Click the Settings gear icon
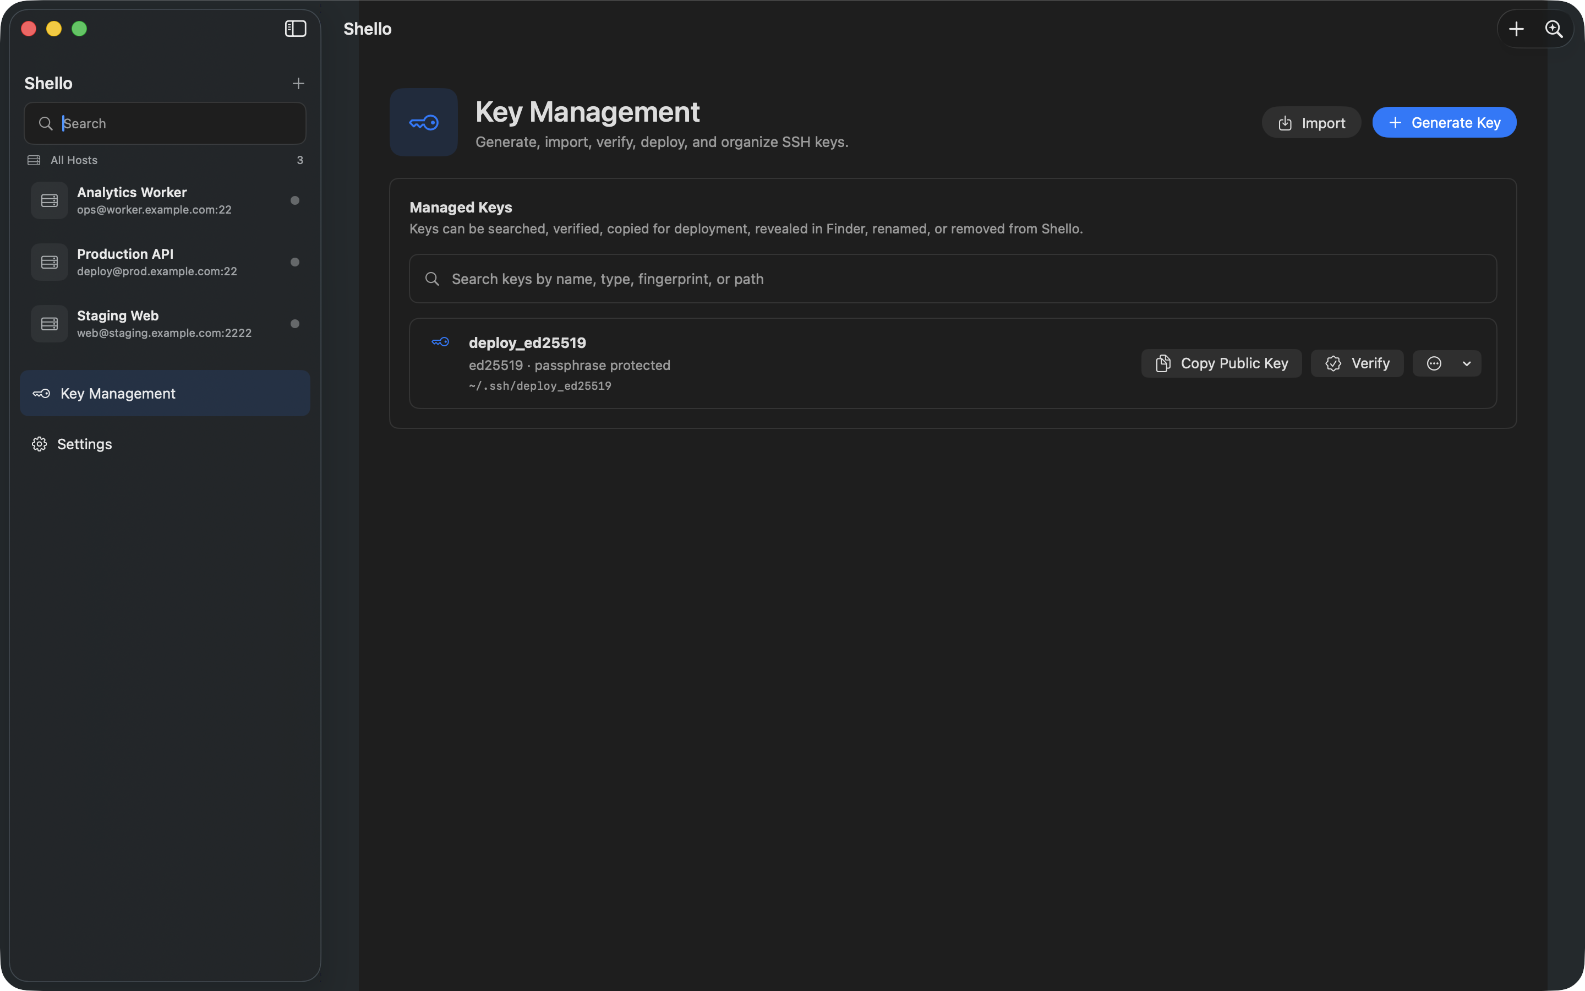 click(39, 444)
